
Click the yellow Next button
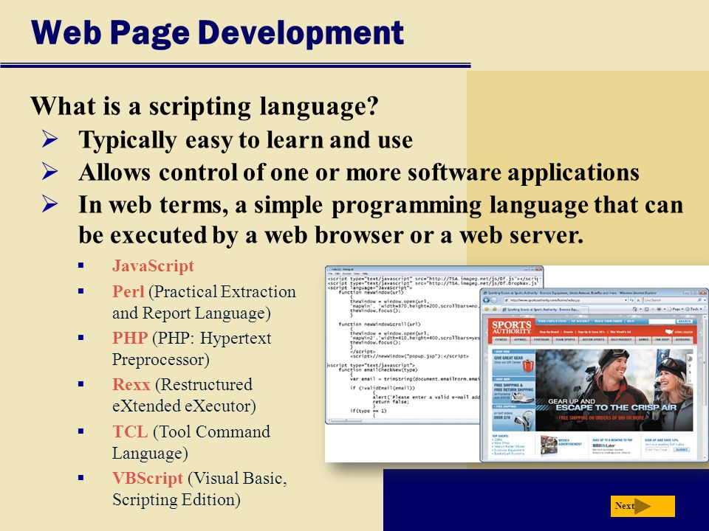(643, 506)
